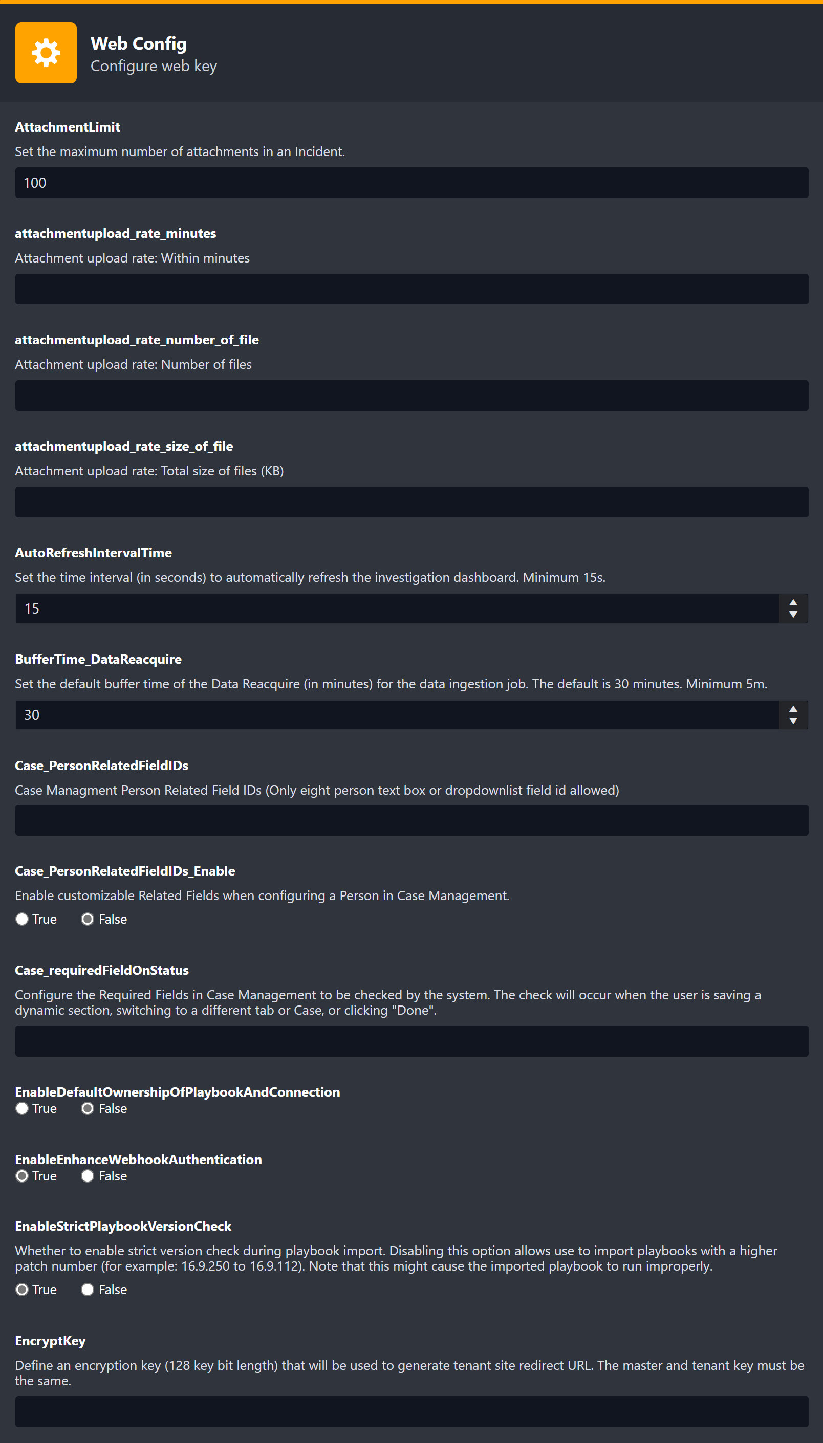The image size is (823, 1443).
Task: Focus the total size of files (KB) input
Action: coord(411,501)
